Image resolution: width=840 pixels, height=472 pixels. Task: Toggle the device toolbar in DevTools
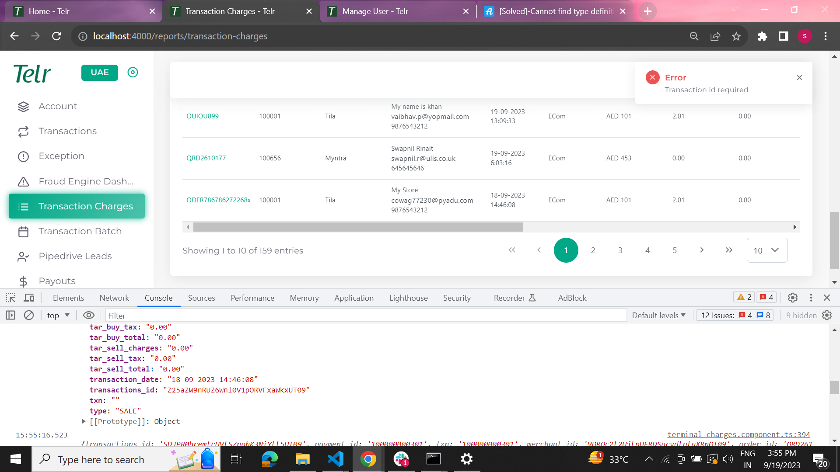[29, 298]
